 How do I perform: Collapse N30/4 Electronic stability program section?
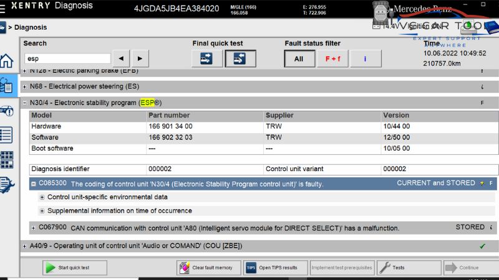click(24, 103)
